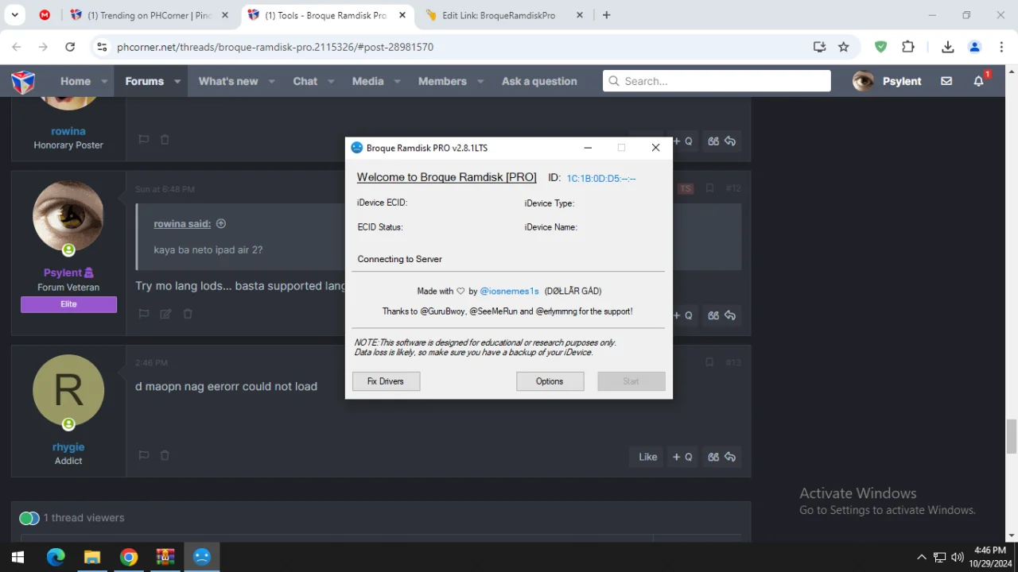Expand the Chat dropdown arrow

click(331, 81)
